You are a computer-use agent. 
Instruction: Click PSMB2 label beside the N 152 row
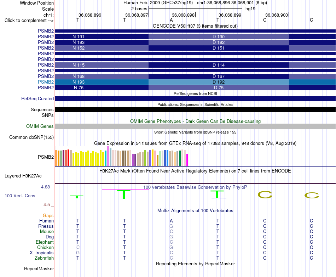click(46, 48)
